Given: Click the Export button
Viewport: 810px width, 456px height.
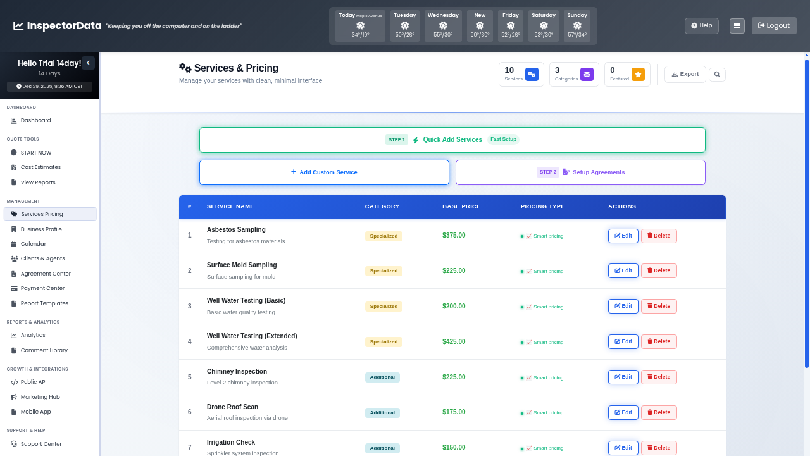Looking at the screenshot, I should [685, 74].
